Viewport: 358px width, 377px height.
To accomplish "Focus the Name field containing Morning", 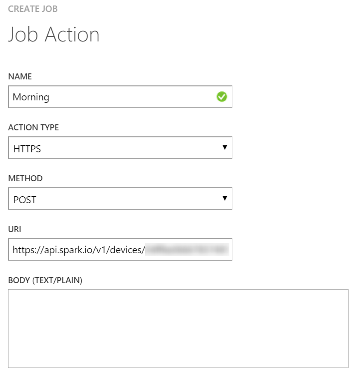I will click(x=120, y=97).
